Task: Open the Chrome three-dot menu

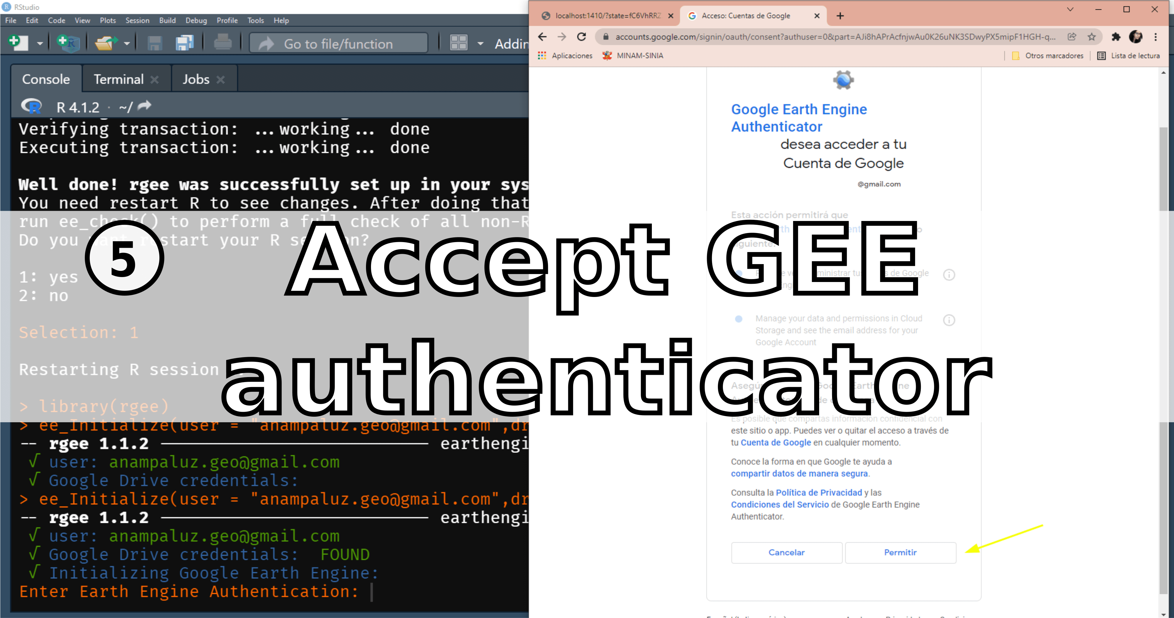Action: 1156,37
